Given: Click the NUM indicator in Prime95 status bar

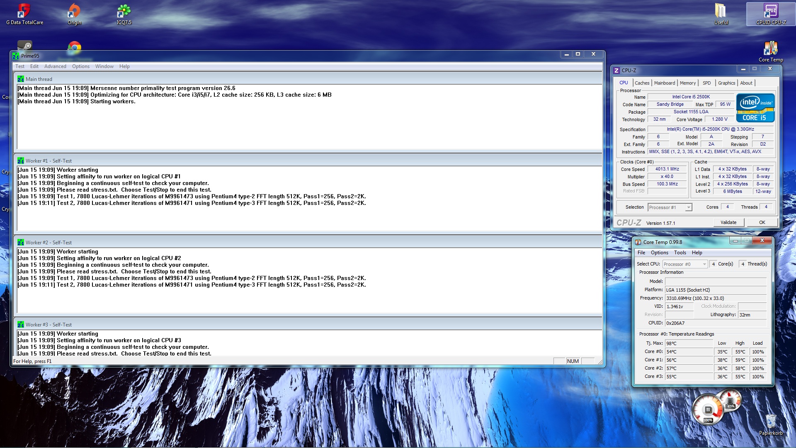Looking at the screenshot, I should (573, 361).
